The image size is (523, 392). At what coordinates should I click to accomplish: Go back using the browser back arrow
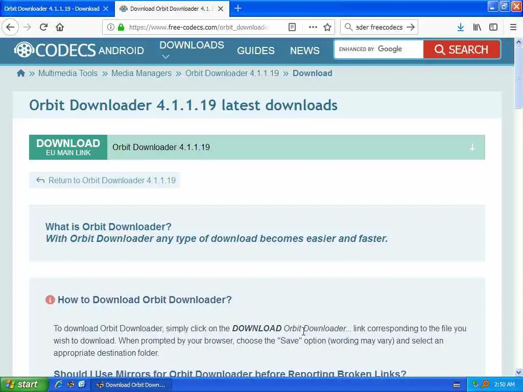[10, 28]
